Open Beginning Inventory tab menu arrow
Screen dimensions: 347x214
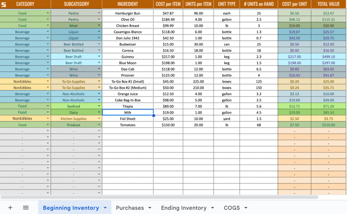(x=105, y=208)
